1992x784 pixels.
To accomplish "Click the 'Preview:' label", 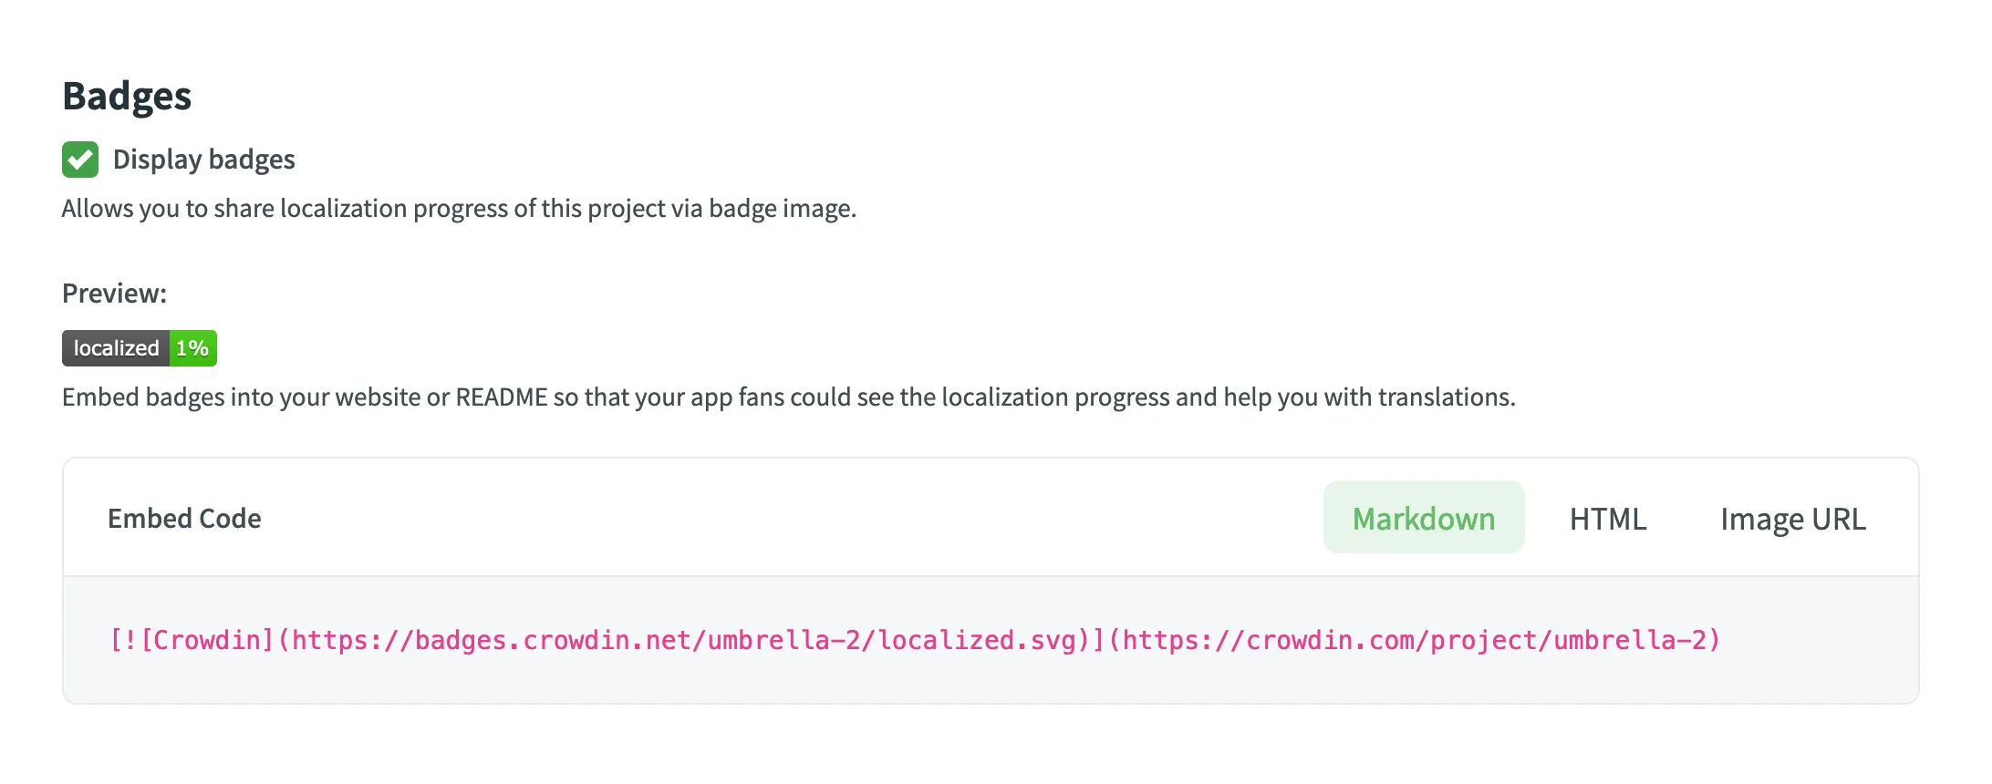I will (x=114, y=294).
